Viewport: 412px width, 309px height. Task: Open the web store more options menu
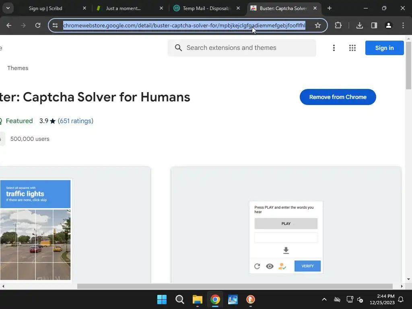[334, 48]
